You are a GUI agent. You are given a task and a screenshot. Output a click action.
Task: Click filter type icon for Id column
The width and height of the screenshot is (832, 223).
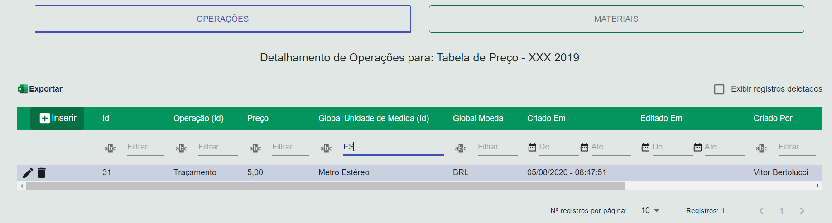[x=110, y=148]
